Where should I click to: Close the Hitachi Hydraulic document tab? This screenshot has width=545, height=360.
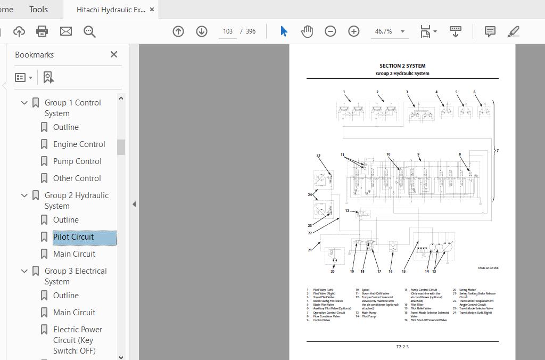point(152,10)
